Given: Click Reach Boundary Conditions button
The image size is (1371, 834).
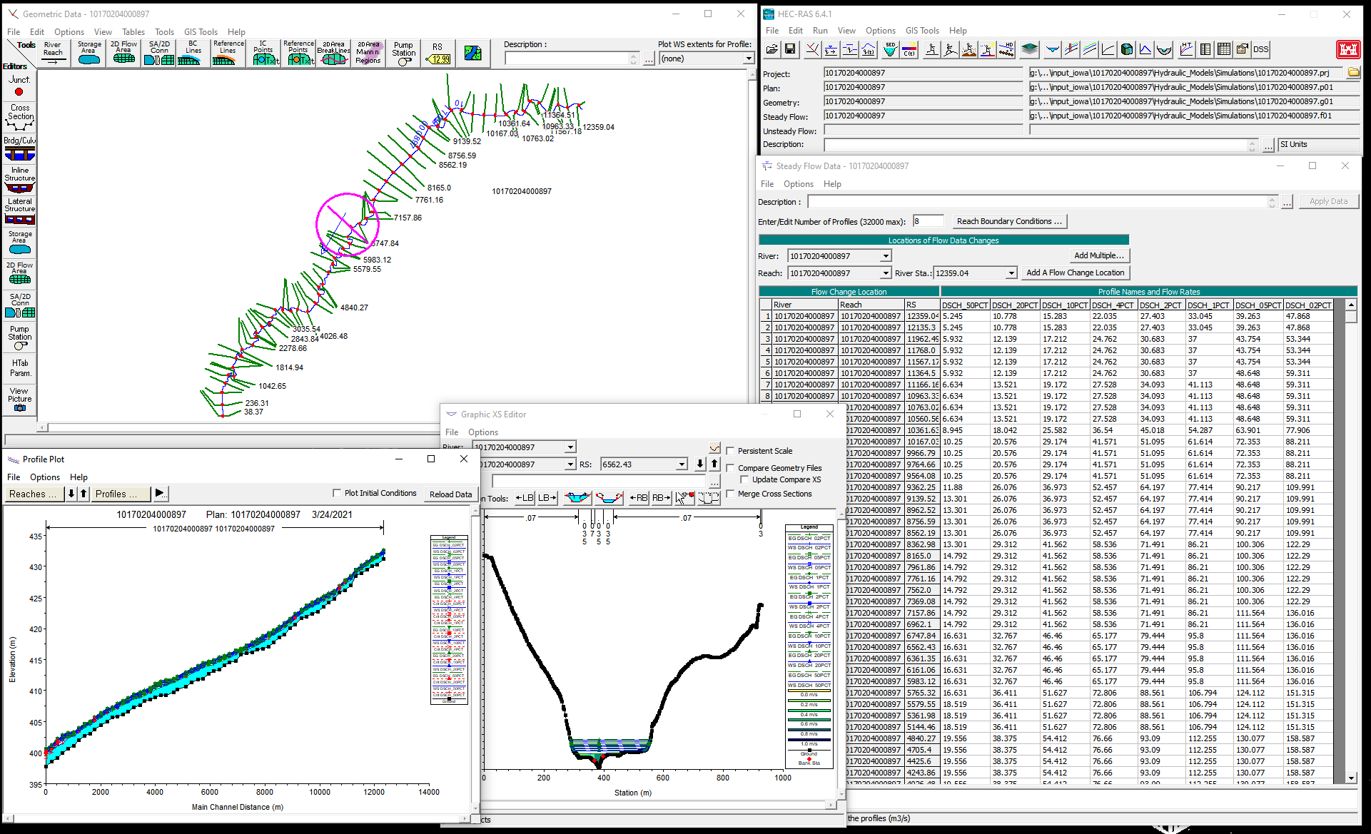Looking at the screenshot, I should click(1009, 221).
